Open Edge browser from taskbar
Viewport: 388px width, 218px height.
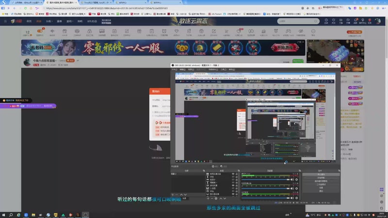pyautogui.click(x=18, y=215)
